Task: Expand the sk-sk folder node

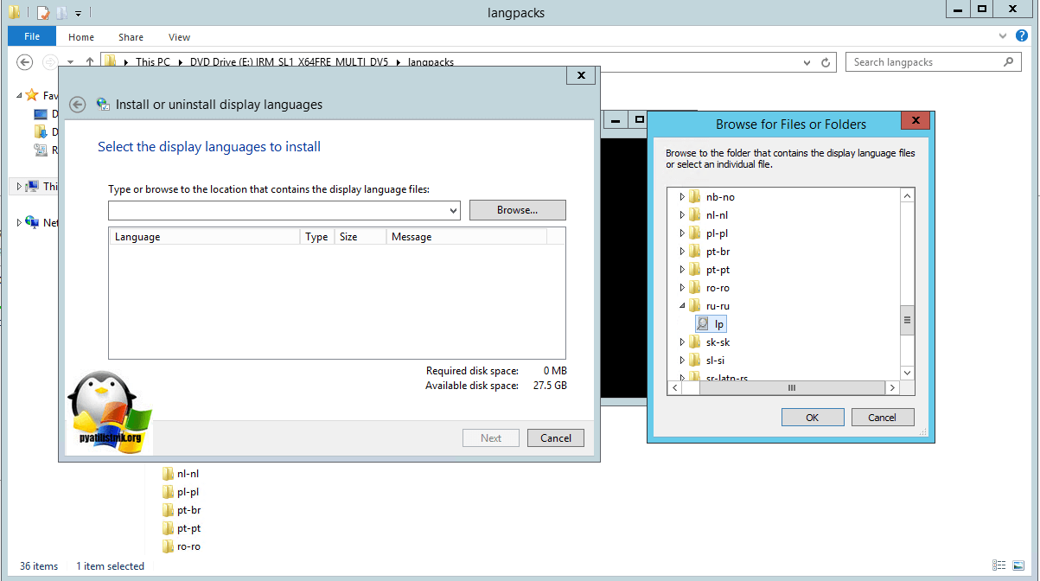Action: point(682,342)
